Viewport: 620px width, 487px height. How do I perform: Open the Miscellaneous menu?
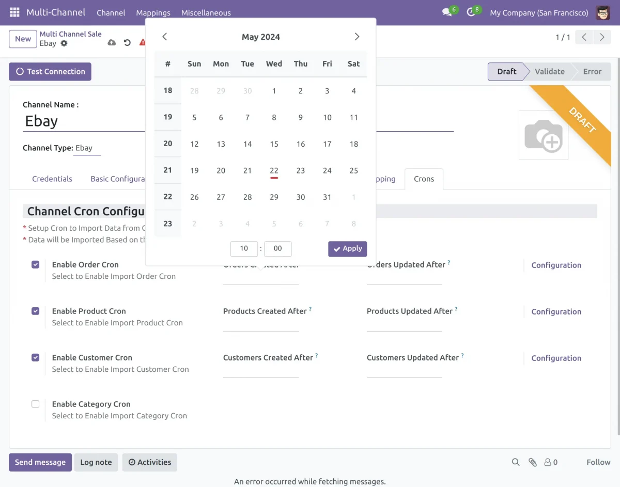206,12
